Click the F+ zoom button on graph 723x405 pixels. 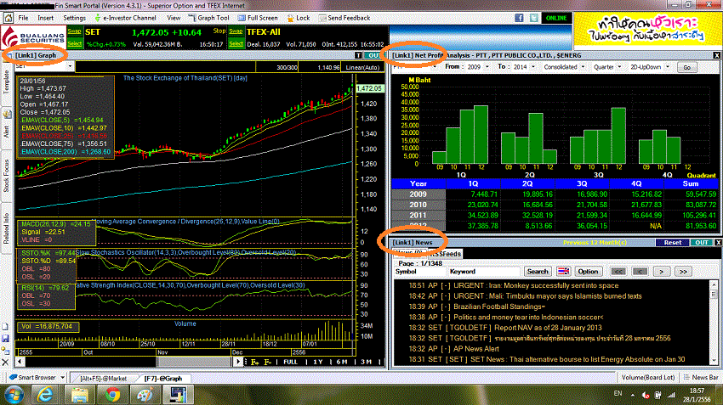[x=254, y=363]
